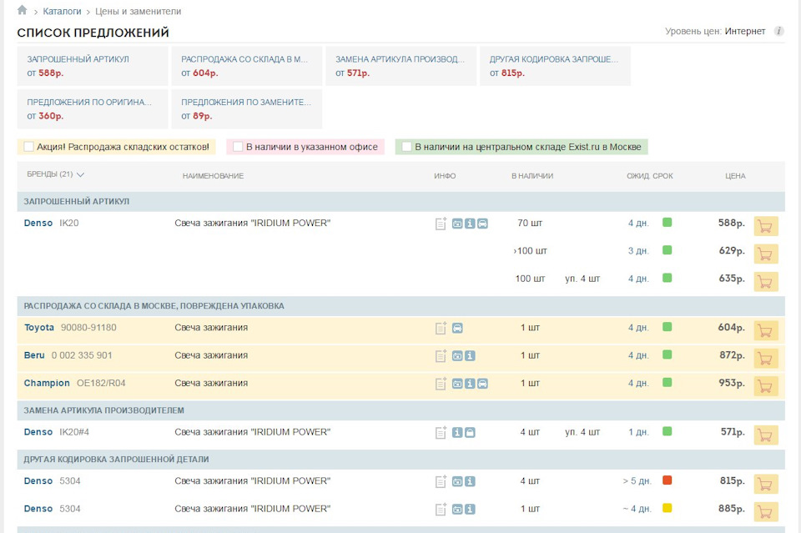Open the car icon for Toyota 90080-91180
The width and height of the screenshot is (801, 533).
457,329
